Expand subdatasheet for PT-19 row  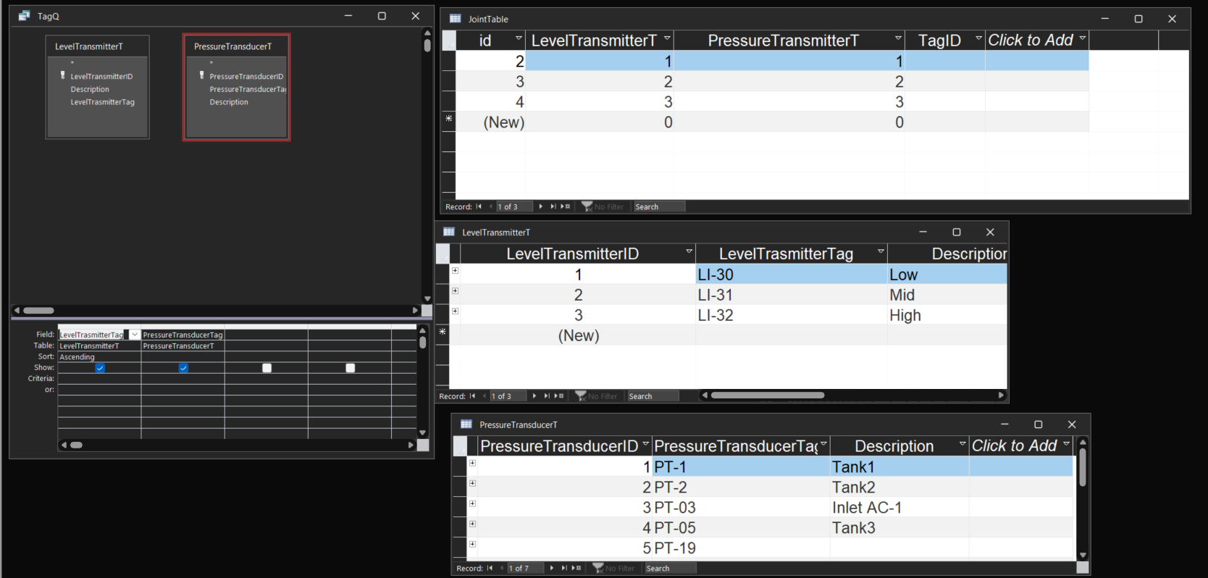click(472, 544)
